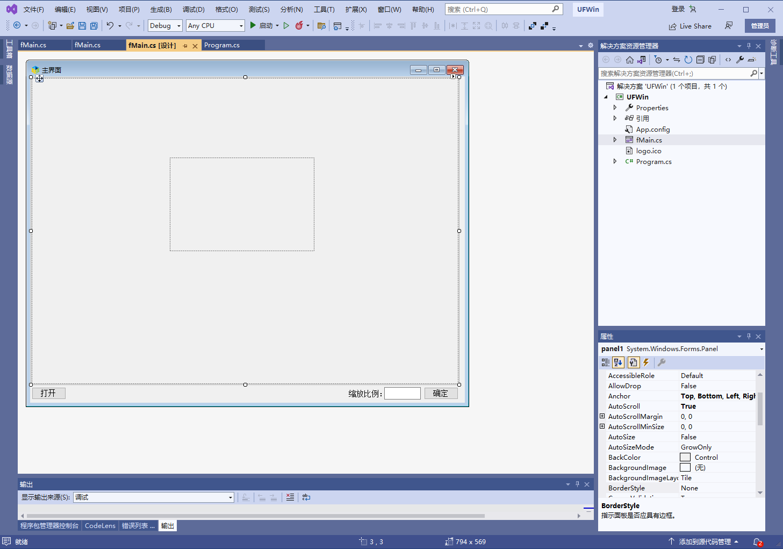The image size is (783, 549).
Task: Open the 生成(B) build menu
Action: coord(161,10)
